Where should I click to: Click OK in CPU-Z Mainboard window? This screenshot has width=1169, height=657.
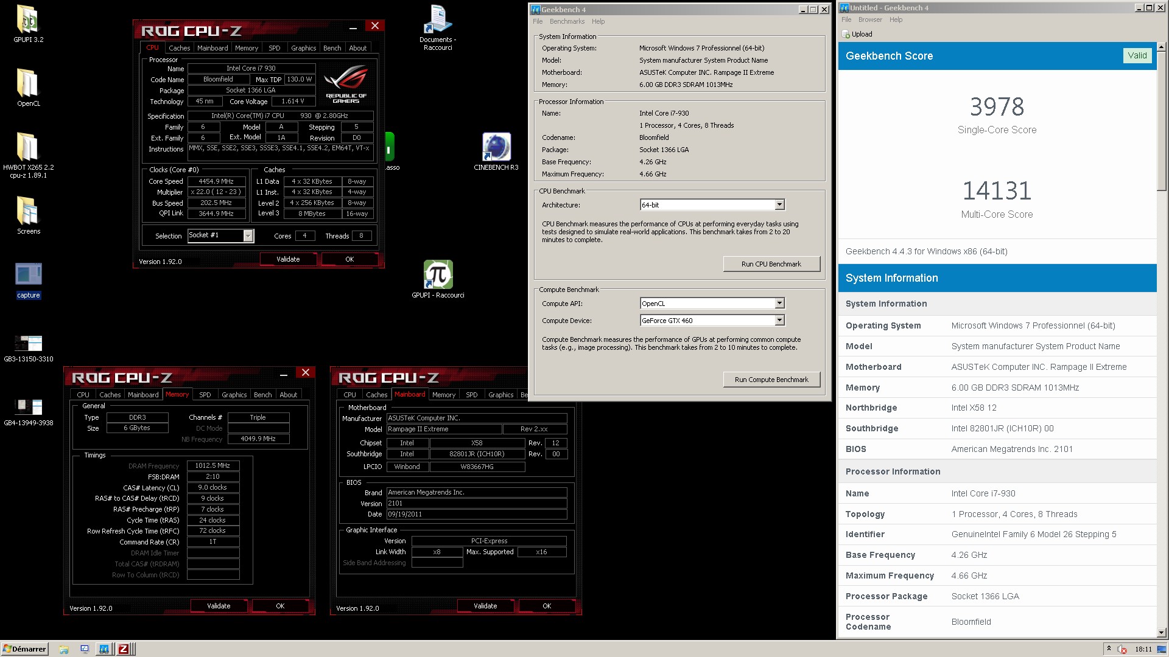point(547,606)
